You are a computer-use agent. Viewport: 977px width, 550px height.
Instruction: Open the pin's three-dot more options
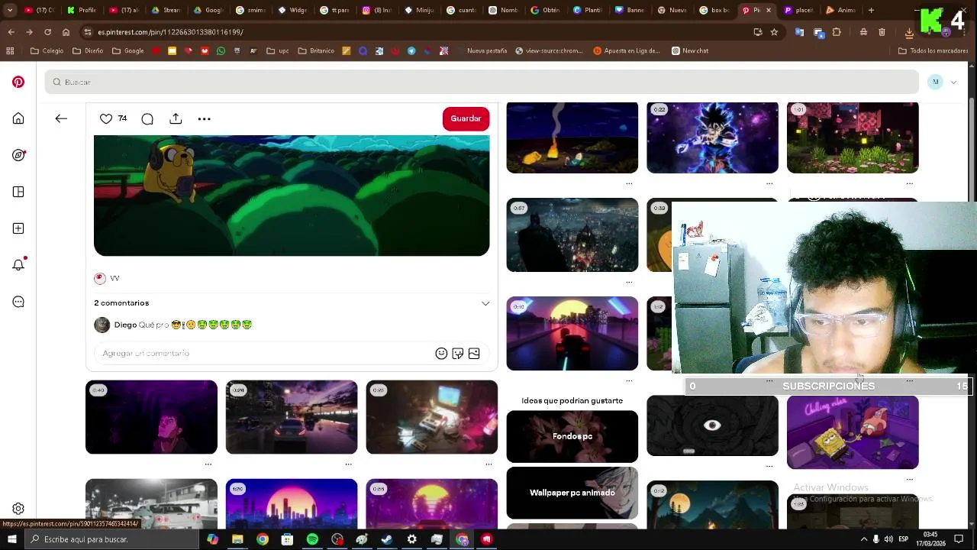coord(204,118)
